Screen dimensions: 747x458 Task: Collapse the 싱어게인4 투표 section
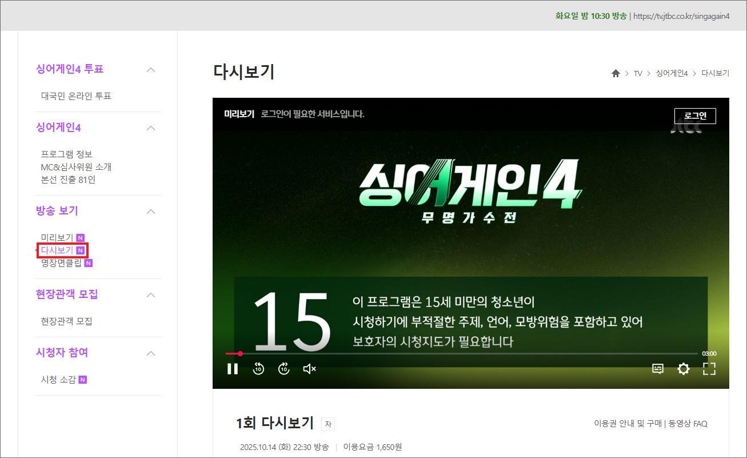tap(151, 70)
